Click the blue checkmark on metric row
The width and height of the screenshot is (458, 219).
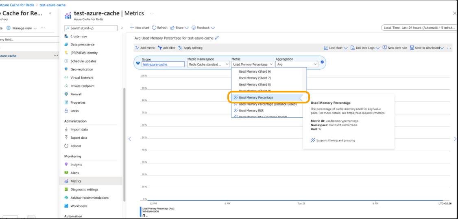(x=322, y=62)
